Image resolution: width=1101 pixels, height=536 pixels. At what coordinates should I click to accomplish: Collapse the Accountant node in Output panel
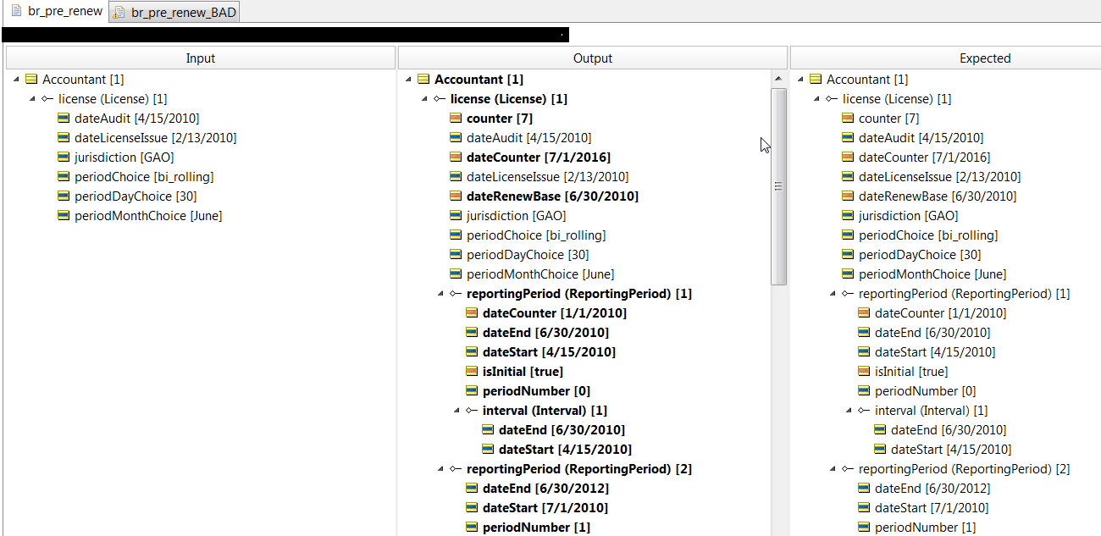[409, 80]
